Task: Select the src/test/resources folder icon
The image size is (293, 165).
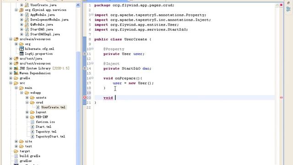Action: pos(16,63)
